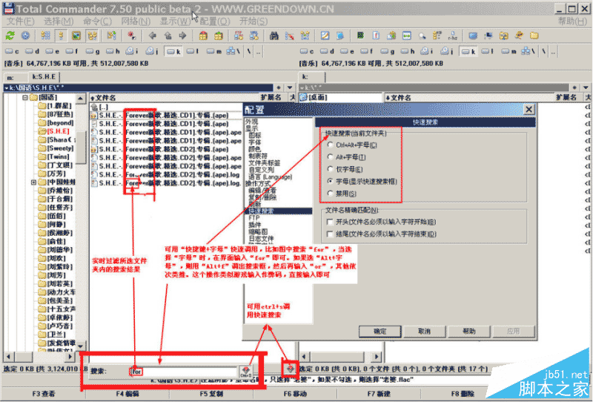Select drive k in right drive bar
The width and height of the screenshot is (593, 402).
(469, 51)
